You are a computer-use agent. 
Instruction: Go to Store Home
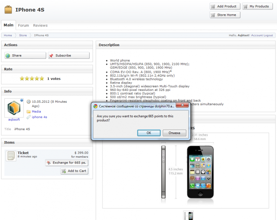225,15
